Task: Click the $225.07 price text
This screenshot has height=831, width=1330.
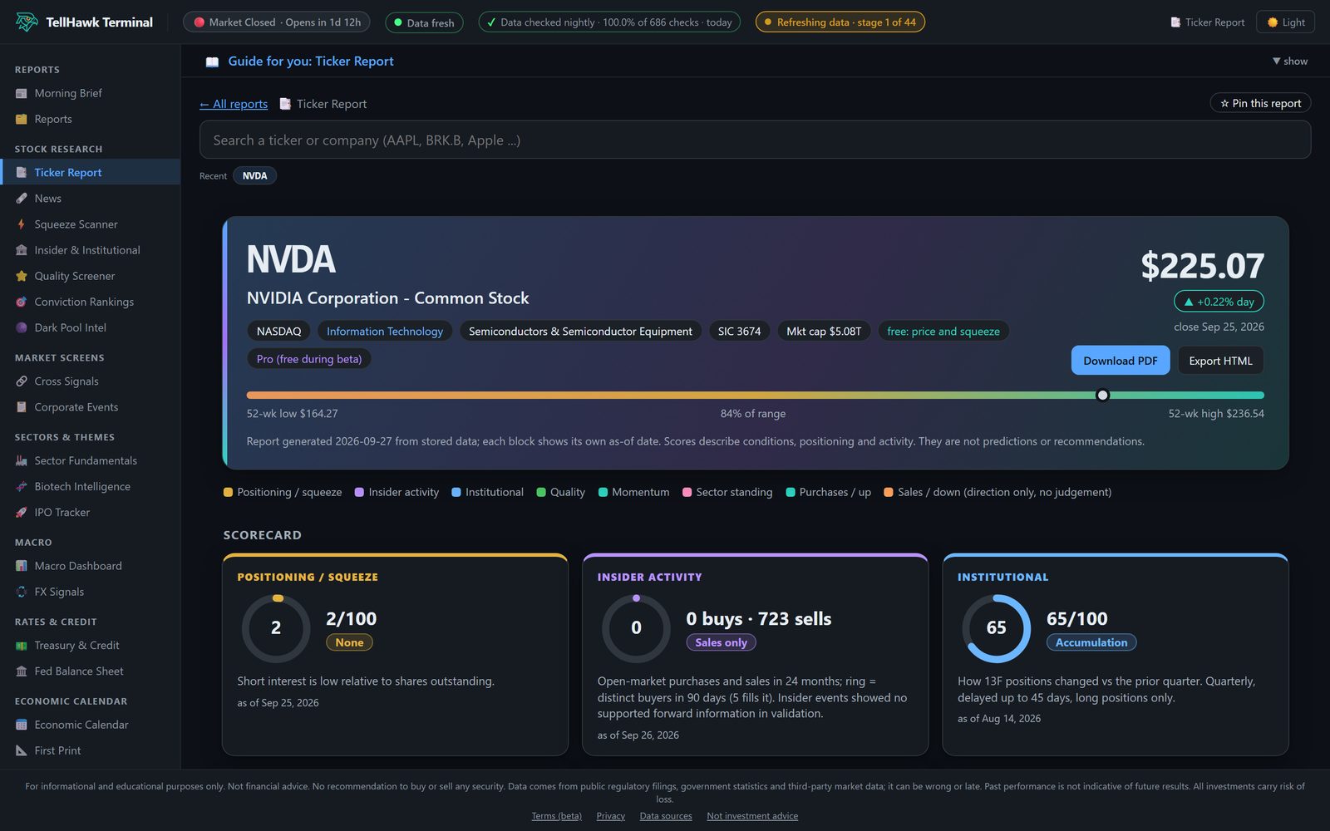Action: coord(1202,266)
